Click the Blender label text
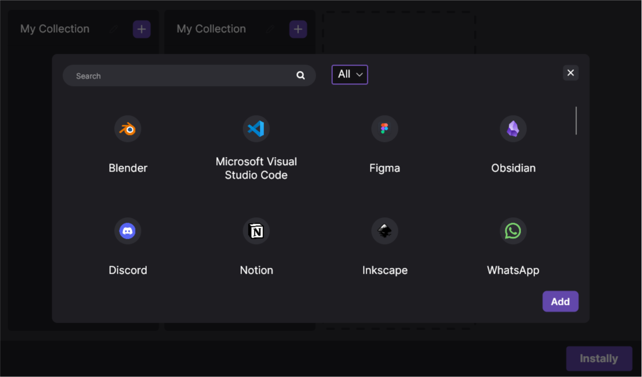Viewport: 642px width, 377px height. point(128,168)
